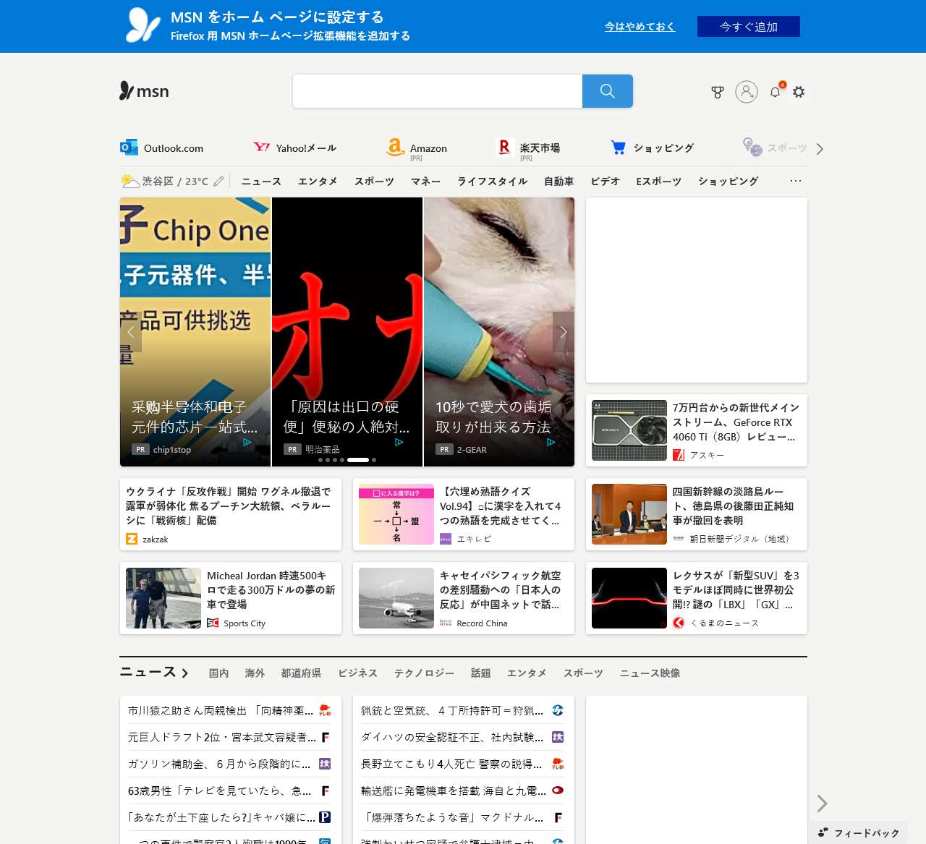Click the くるまのニュース source icon
Image resolution: width=926 pixels, height=844 pixels.
(x=679, y=623)
